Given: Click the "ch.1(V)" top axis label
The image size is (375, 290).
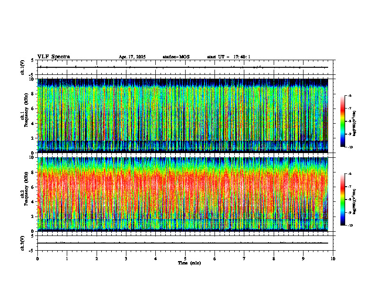Looking at the screenshot, I should [22, 67].
